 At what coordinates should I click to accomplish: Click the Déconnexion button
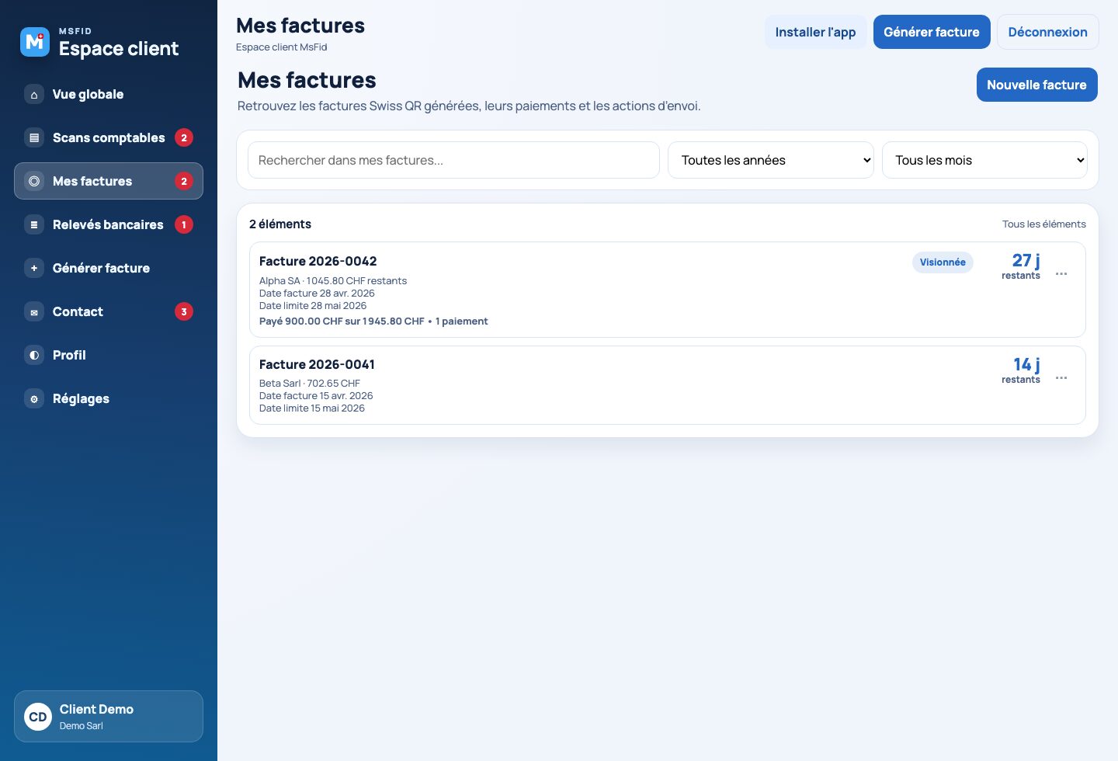[x=1047, y=32]
